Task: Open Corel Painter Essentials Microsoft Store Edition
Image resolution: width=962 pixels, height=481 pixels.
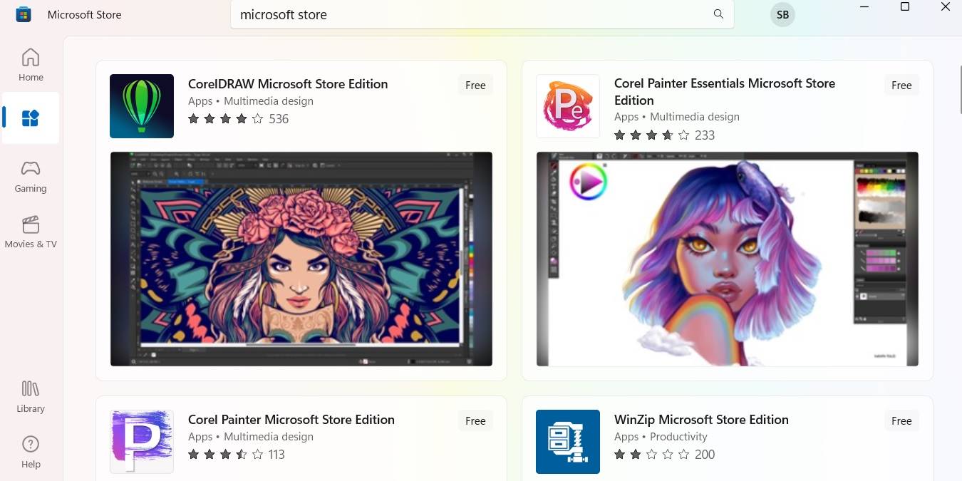Action: (x=724, y=91)
